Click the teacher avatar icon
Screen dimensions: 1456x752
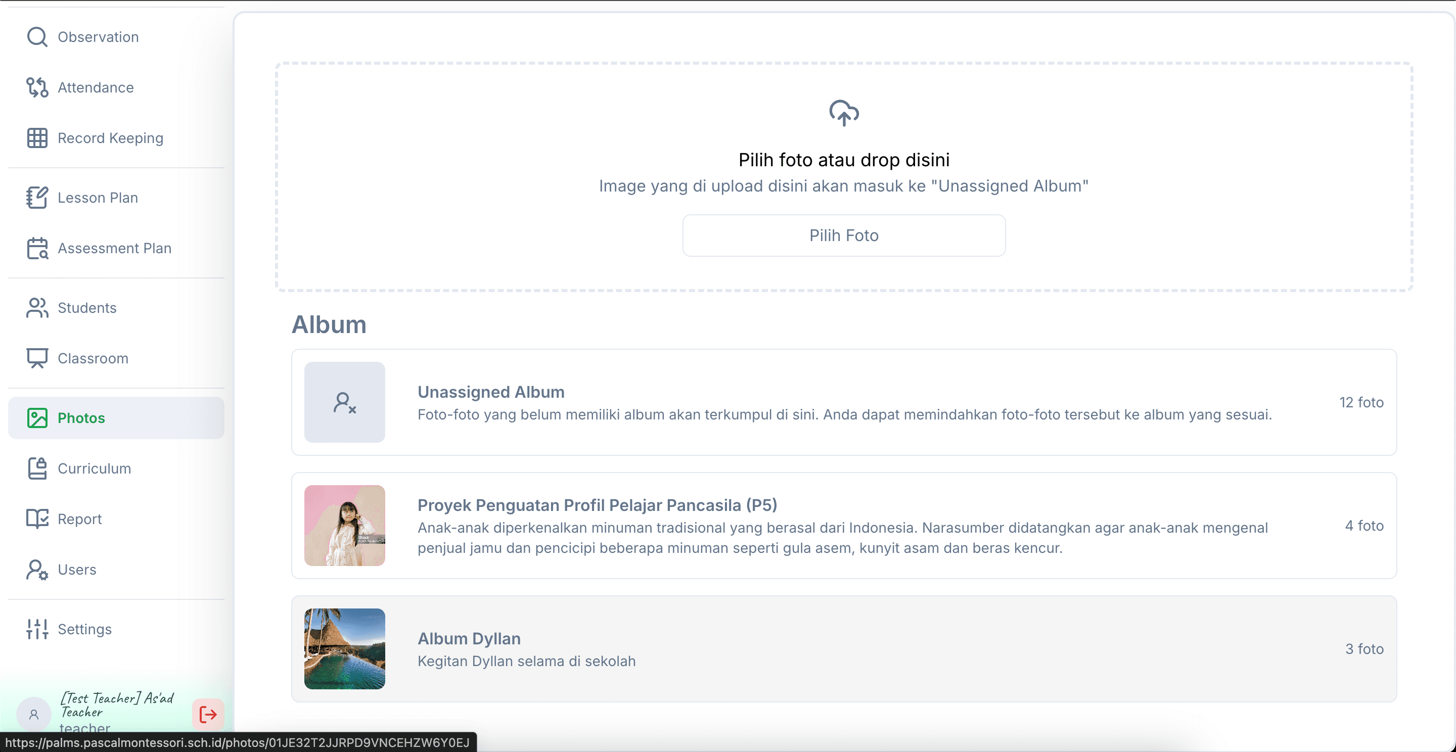[x=34, y=715]
